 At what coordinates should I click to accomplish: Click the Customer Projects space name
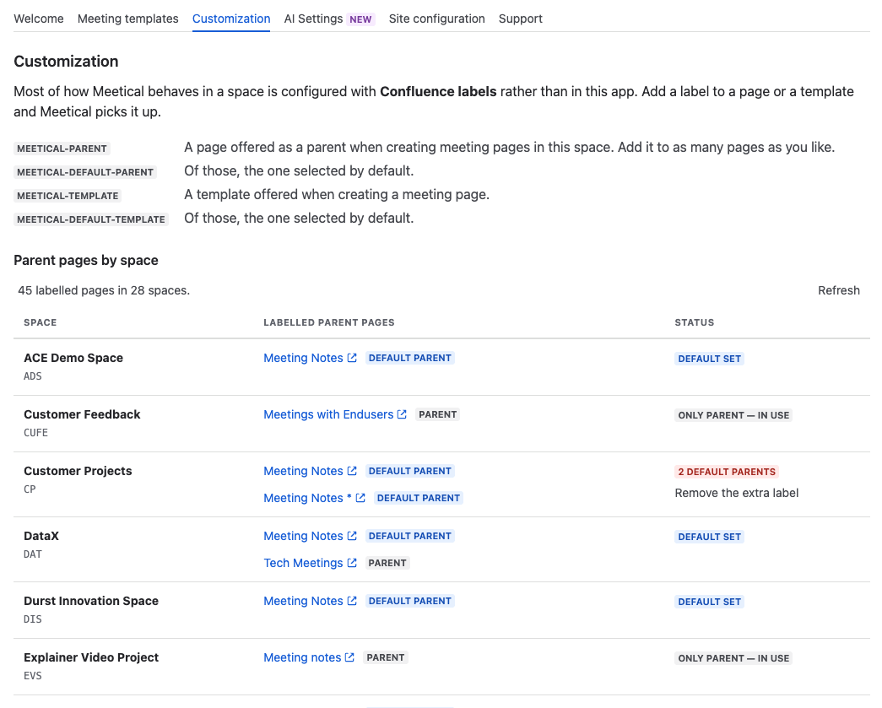78,471
